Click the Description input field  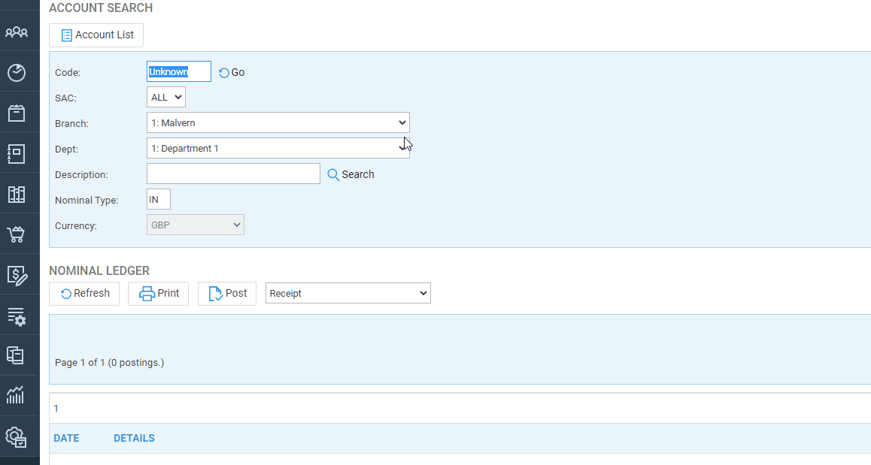click(233, 174)
